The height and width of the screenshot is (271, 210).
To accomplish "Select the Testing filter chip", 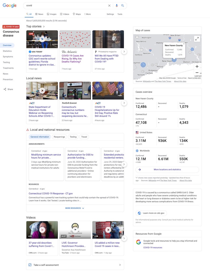I will 73,137.
